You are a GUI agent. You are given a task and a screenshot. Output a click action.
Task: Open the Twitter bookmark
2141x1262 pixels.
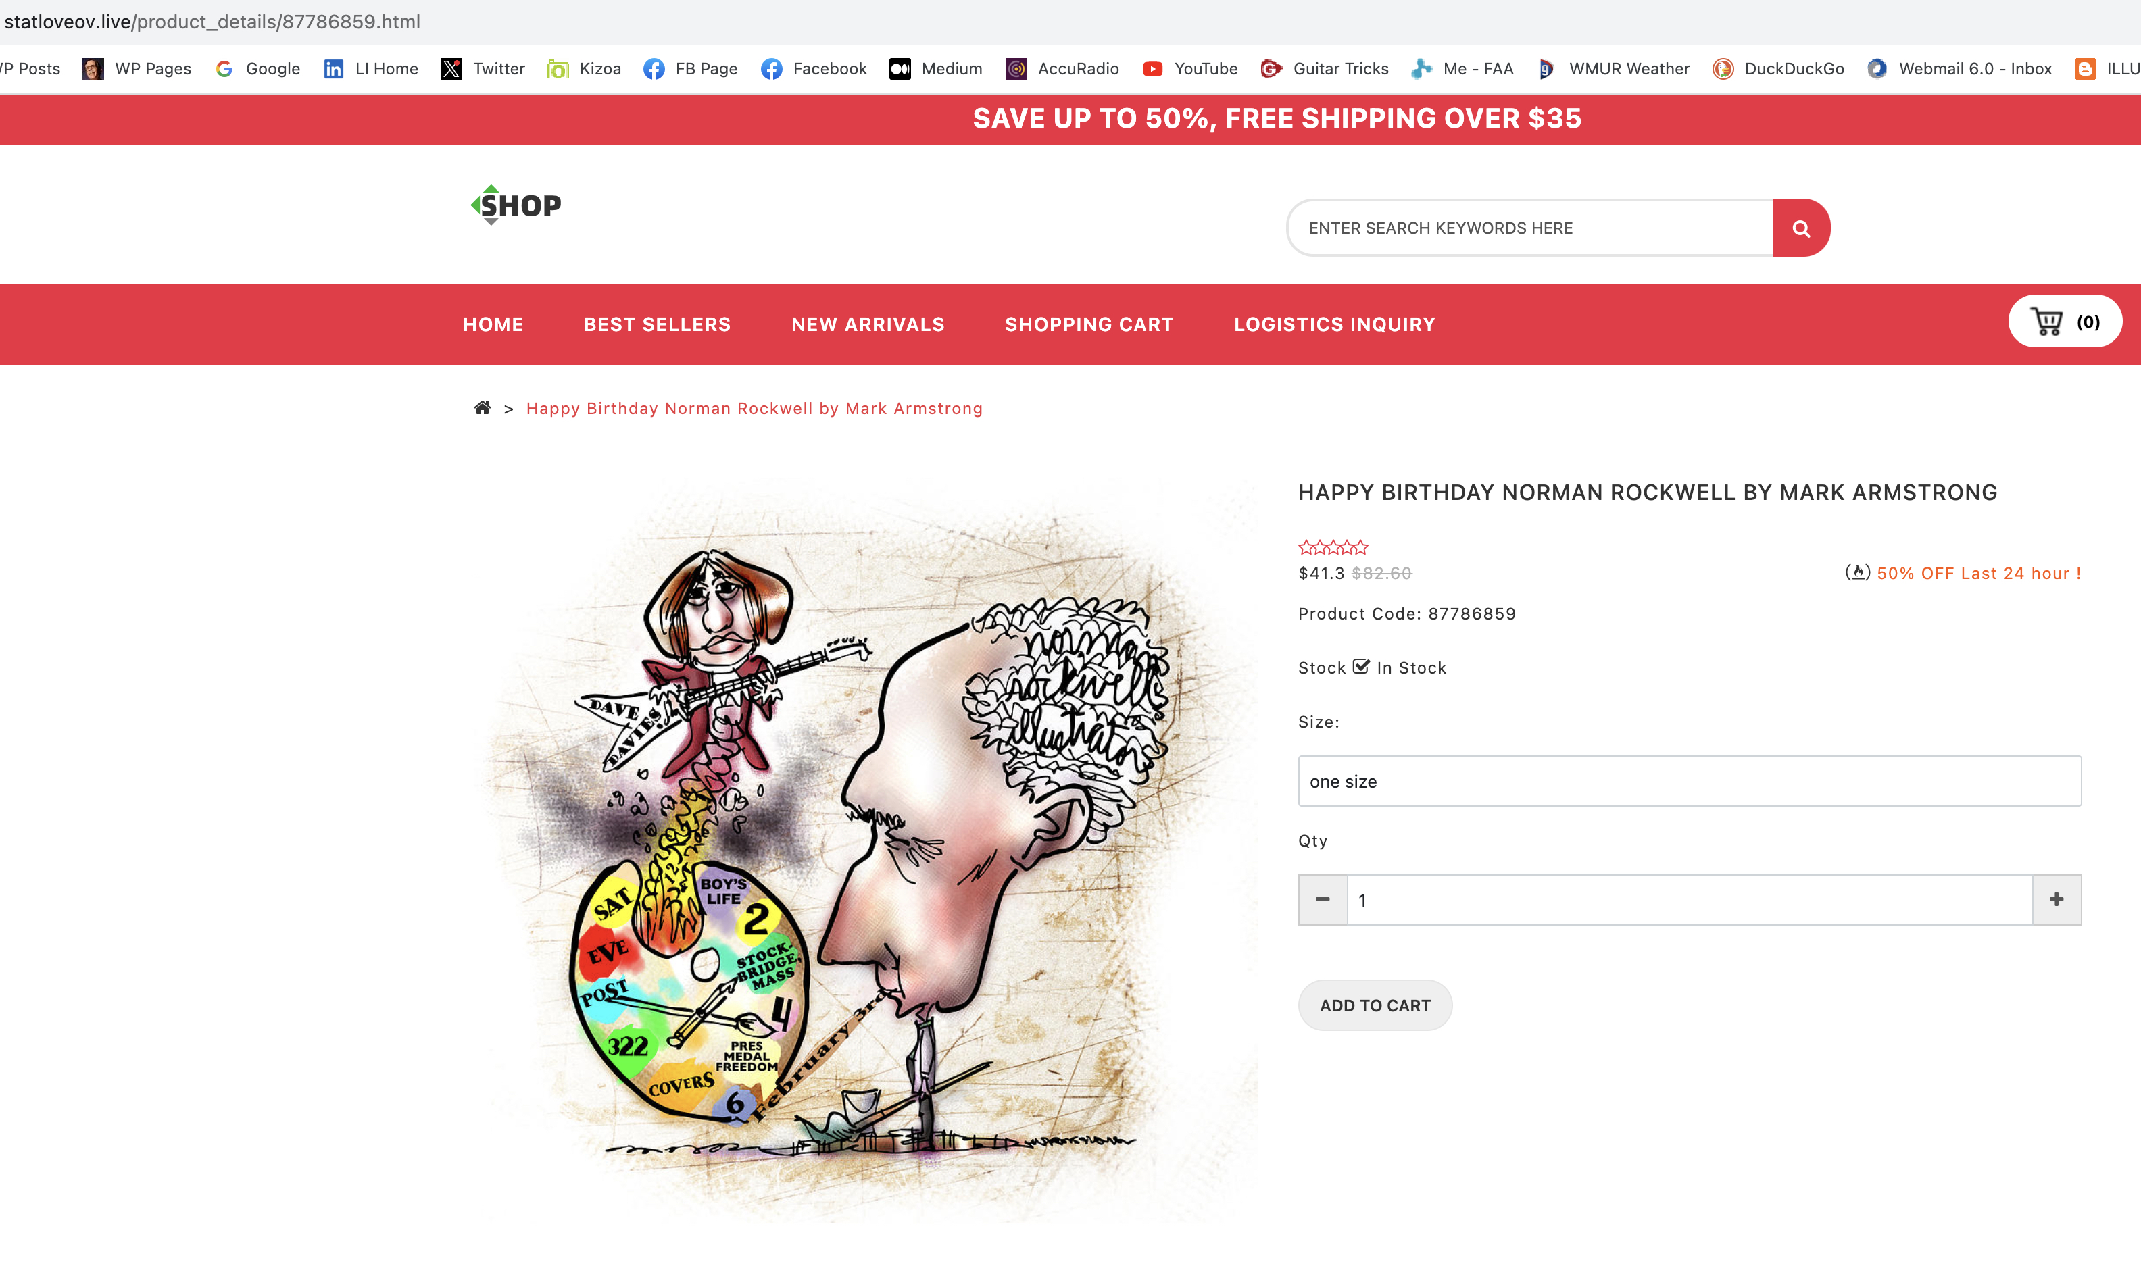(x=483, y=69)
